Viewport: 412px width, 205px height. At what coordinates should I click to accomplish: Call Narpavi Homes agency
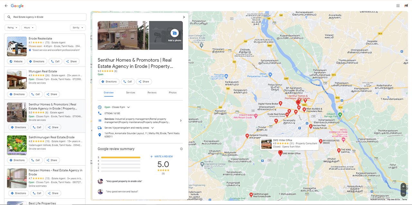point(37,193)
